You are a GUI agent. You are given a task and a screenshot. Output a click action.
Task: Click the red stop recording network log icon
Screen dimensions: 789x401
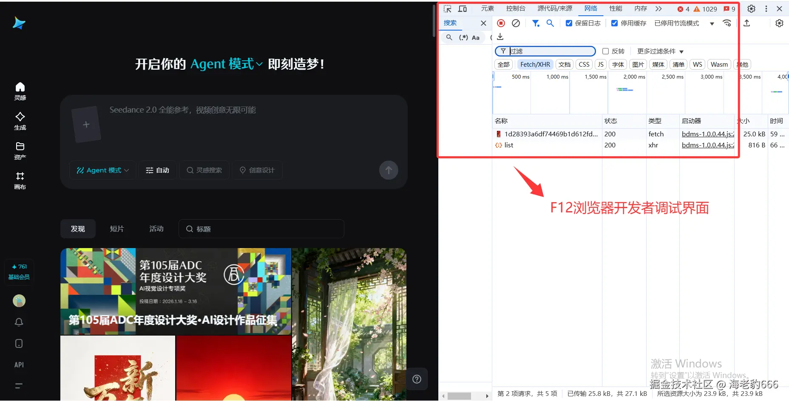(501, 23)
